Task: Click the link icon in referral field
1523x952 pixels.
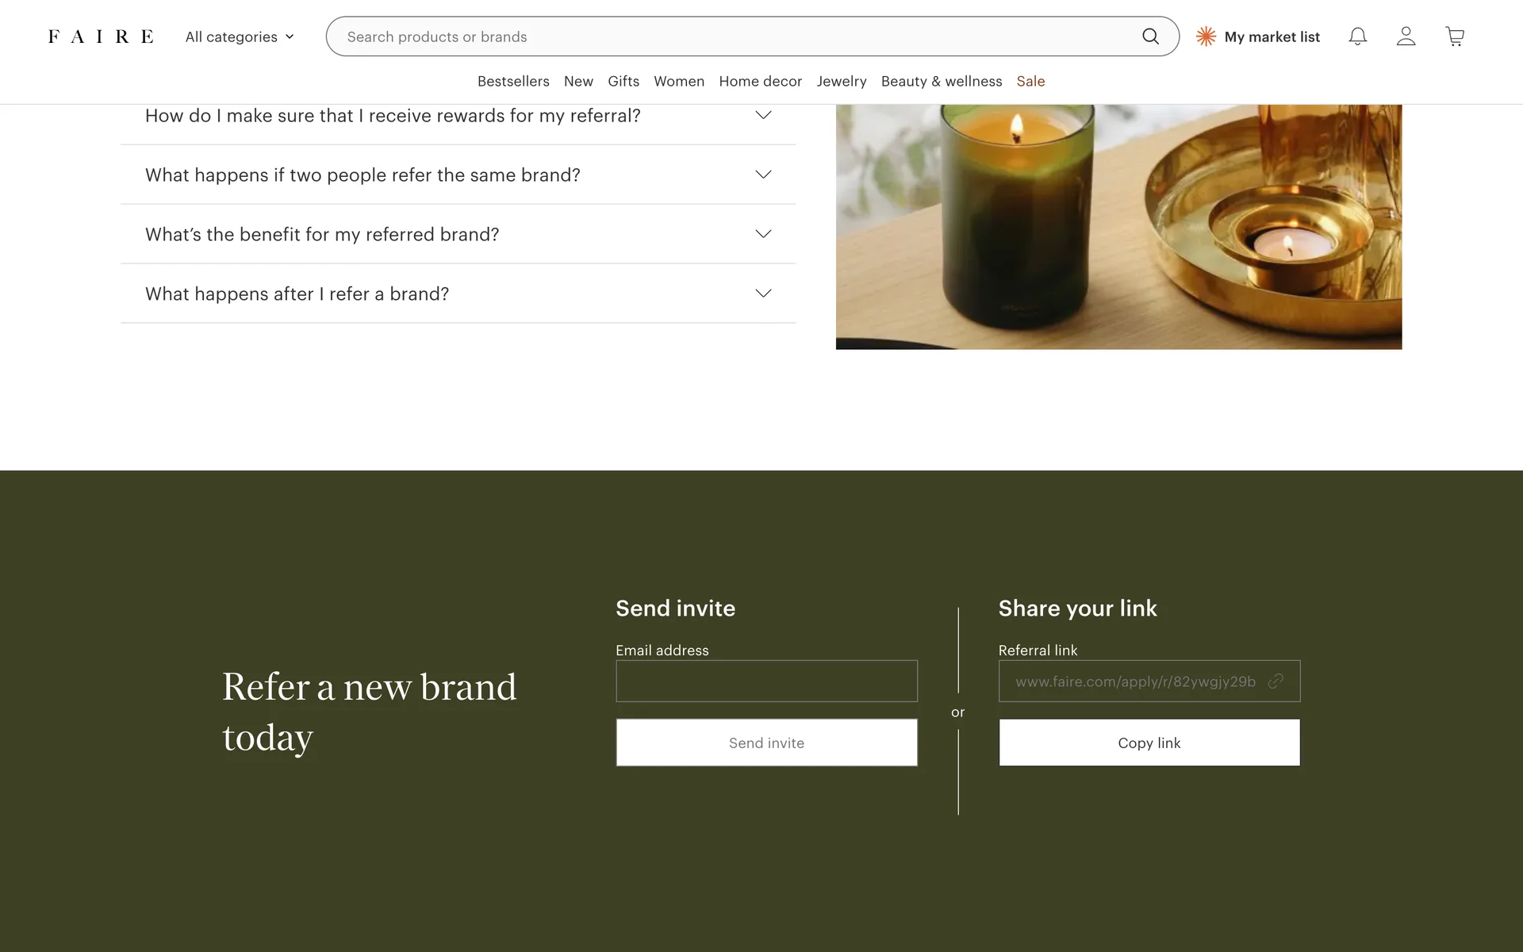Action: (x=1276, y=681)
